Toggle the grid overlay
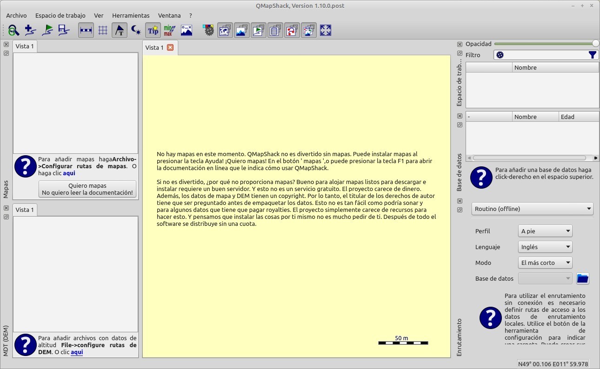 [x=103, y=31]
